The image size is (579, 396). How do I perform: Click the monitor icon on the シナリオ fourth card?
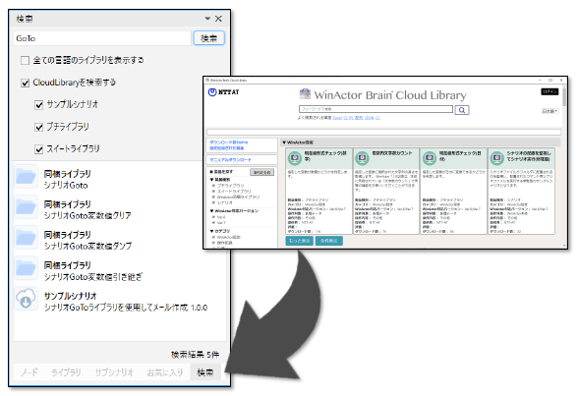[x=497, y=158]
